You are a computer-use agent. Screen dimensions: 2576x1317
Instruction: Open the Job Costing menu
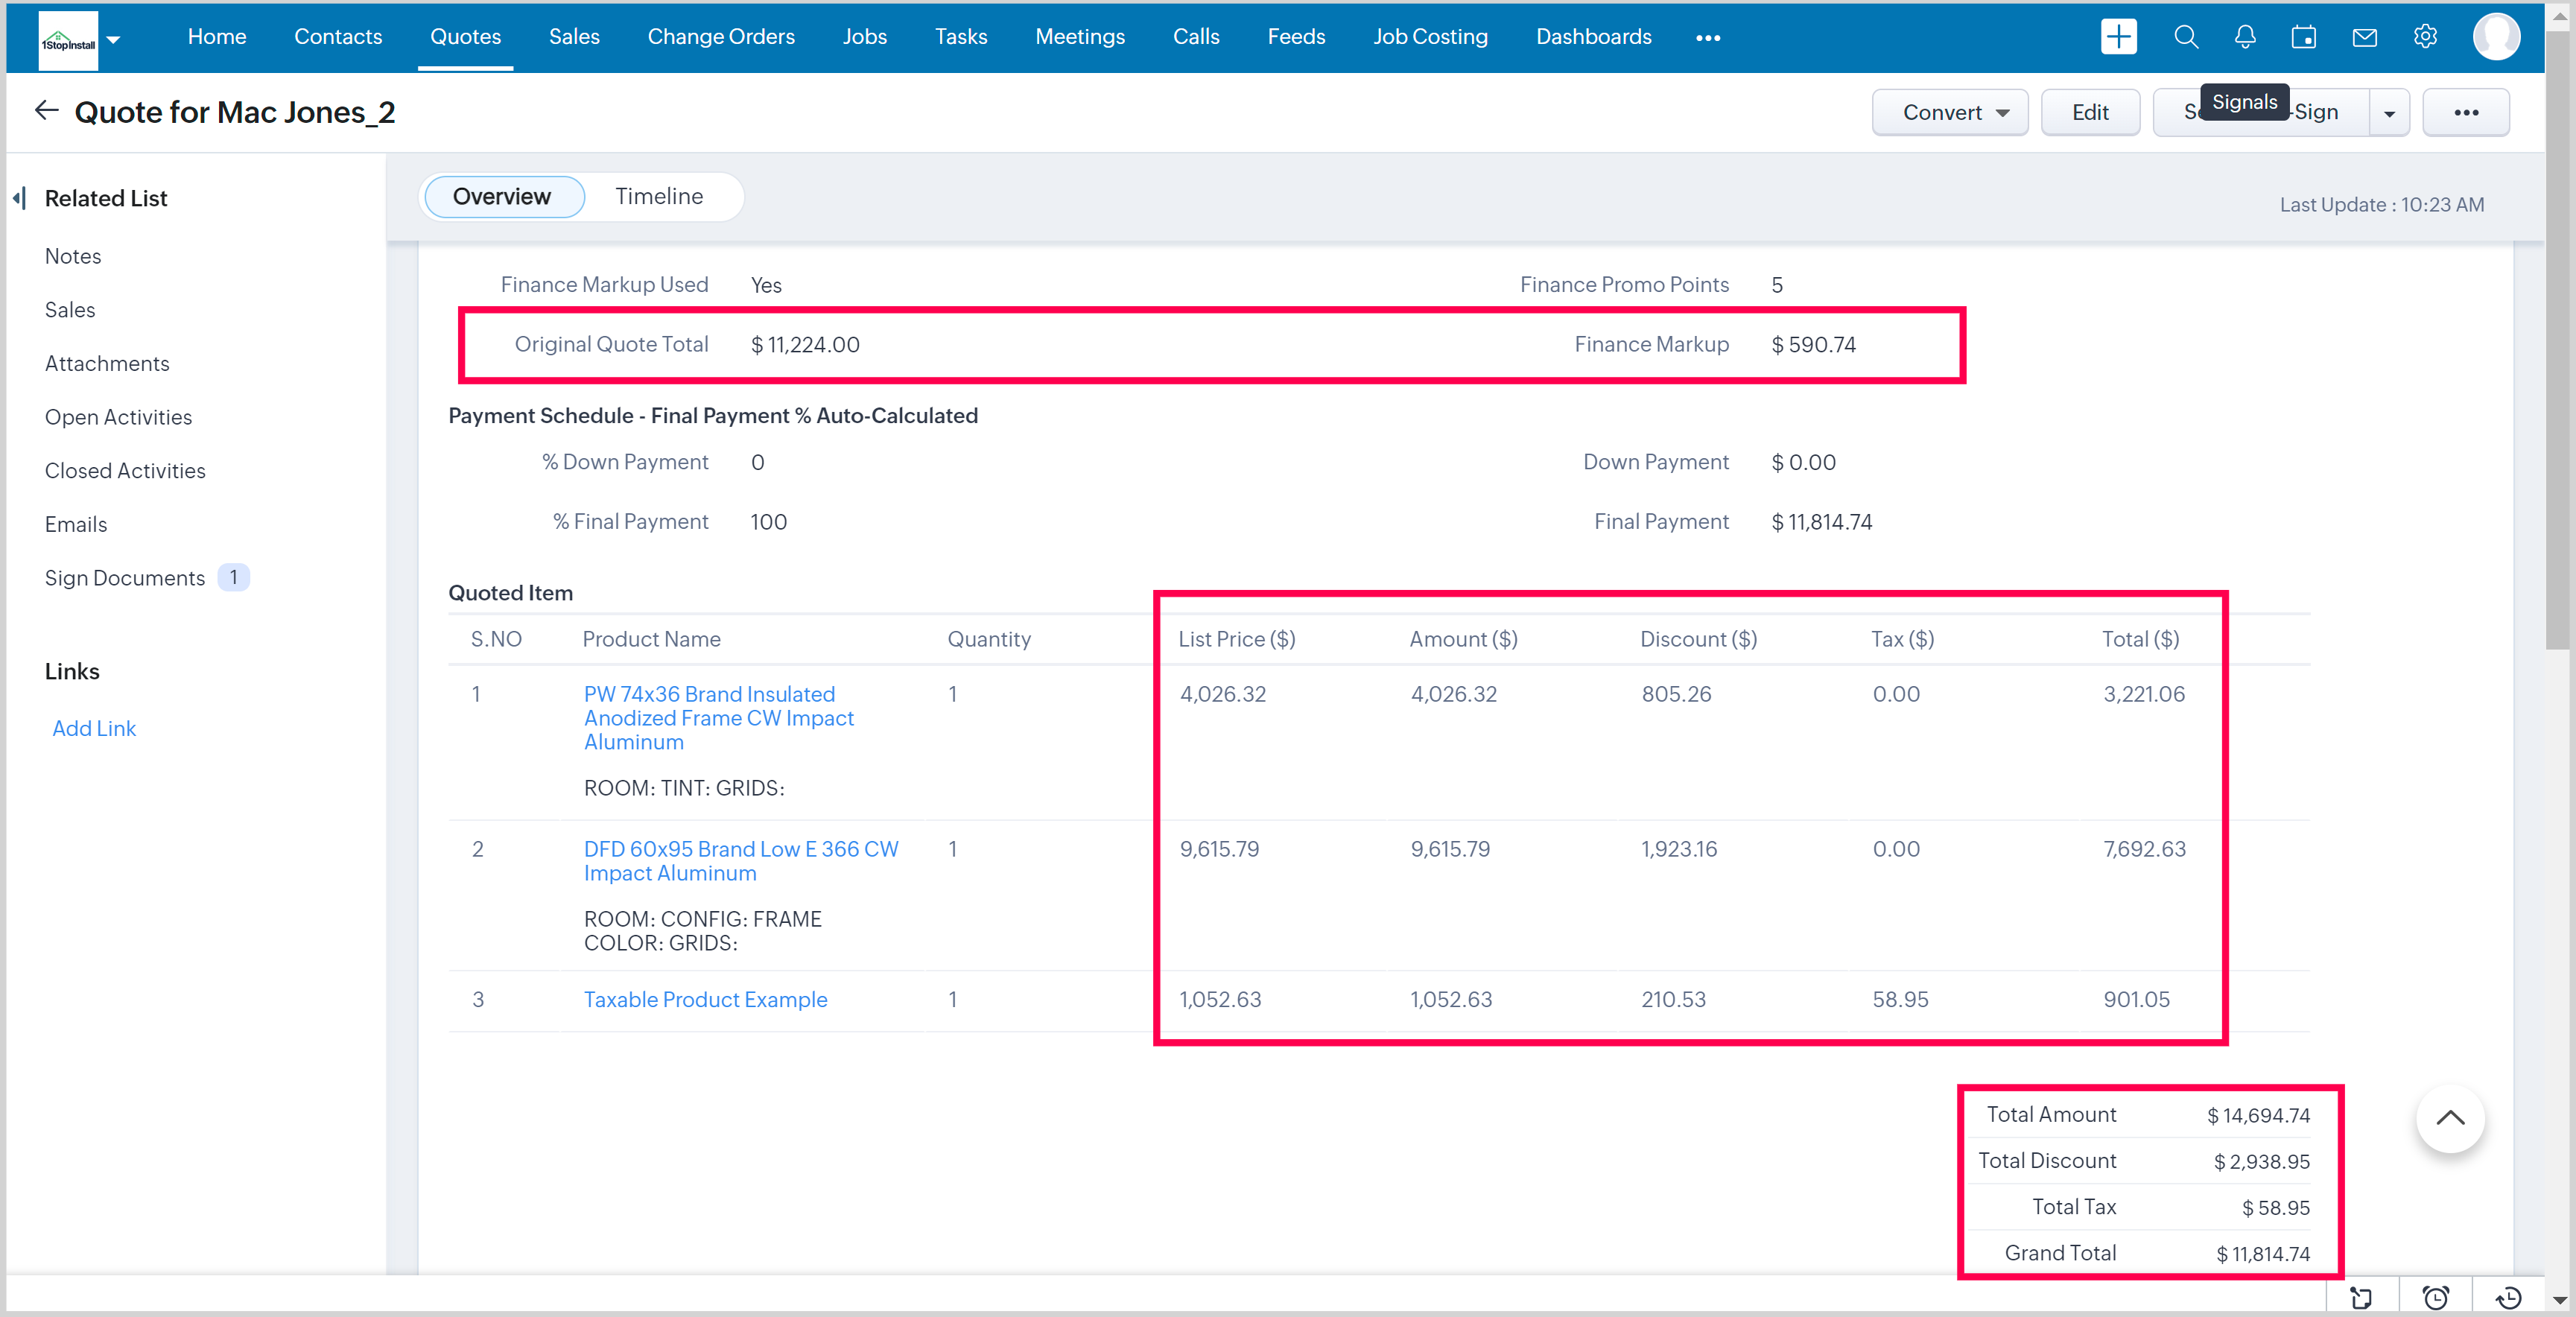1430,37
